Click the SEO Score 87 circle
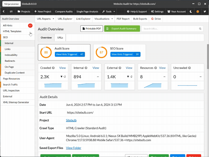The height and width of the screenshot is (157, 209). [101, 52]
